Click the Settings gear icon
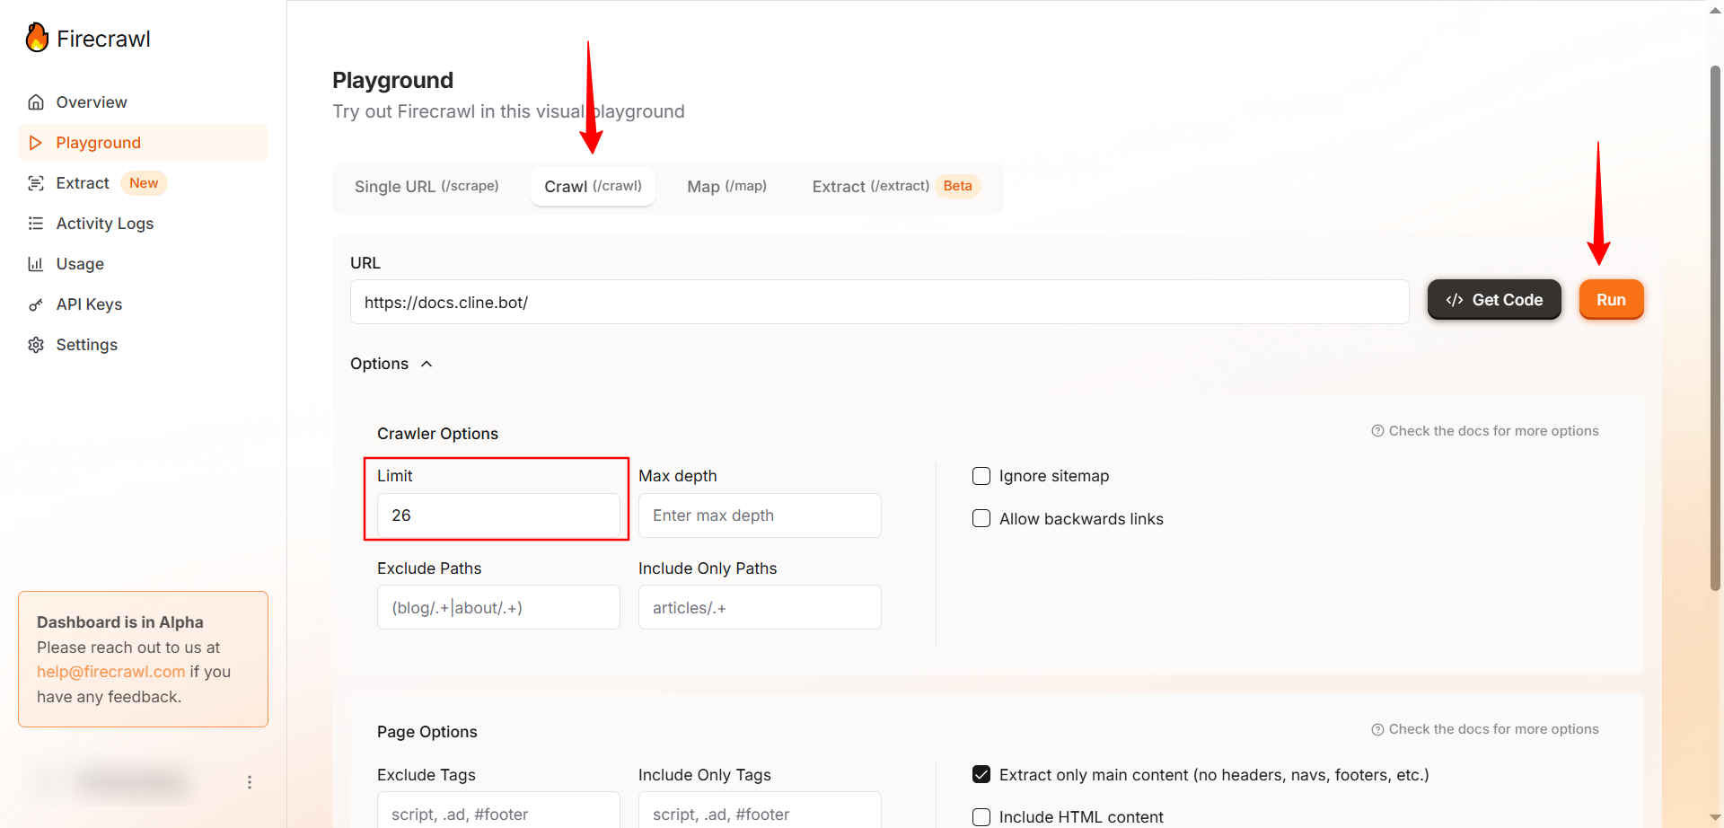This screenshot has height=828, width=1724. pos(36,345)
